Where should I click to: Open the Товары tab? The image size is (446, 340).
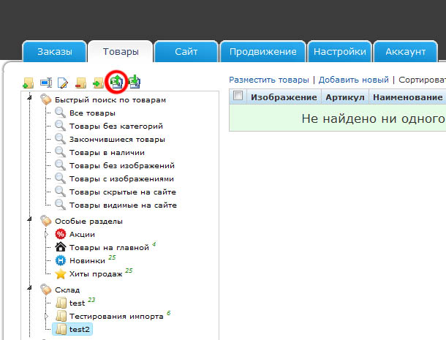[121, 51]
